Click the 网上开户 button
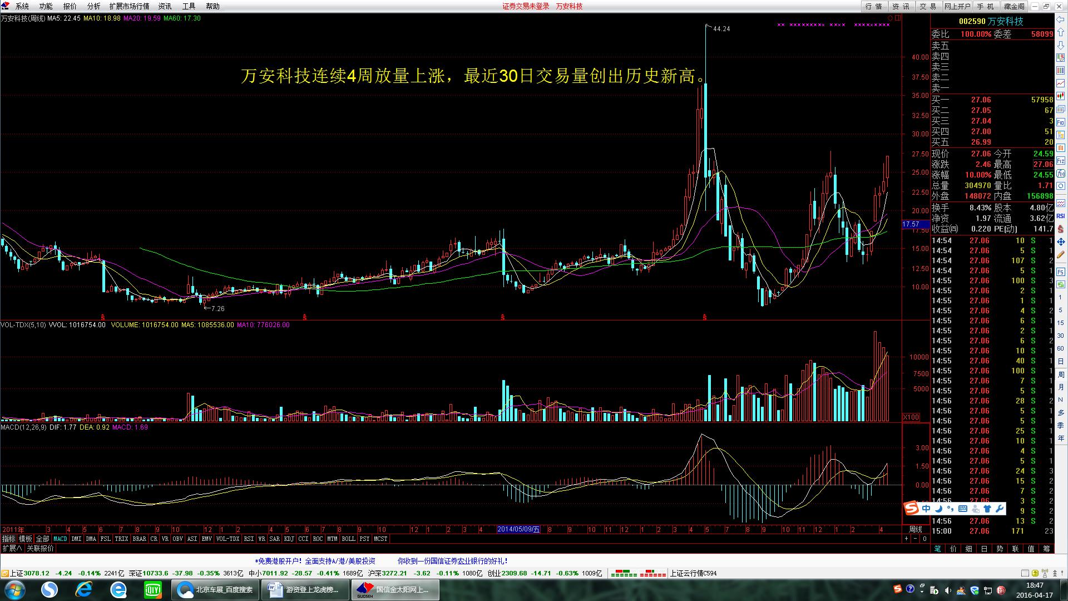The width and height of the screenshot is (1068, 601). (x=957, y=6)
